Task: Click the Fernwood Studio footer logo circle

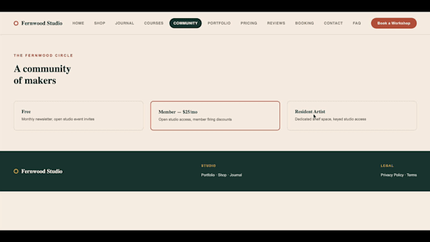Action: click(x=16, y=171)
